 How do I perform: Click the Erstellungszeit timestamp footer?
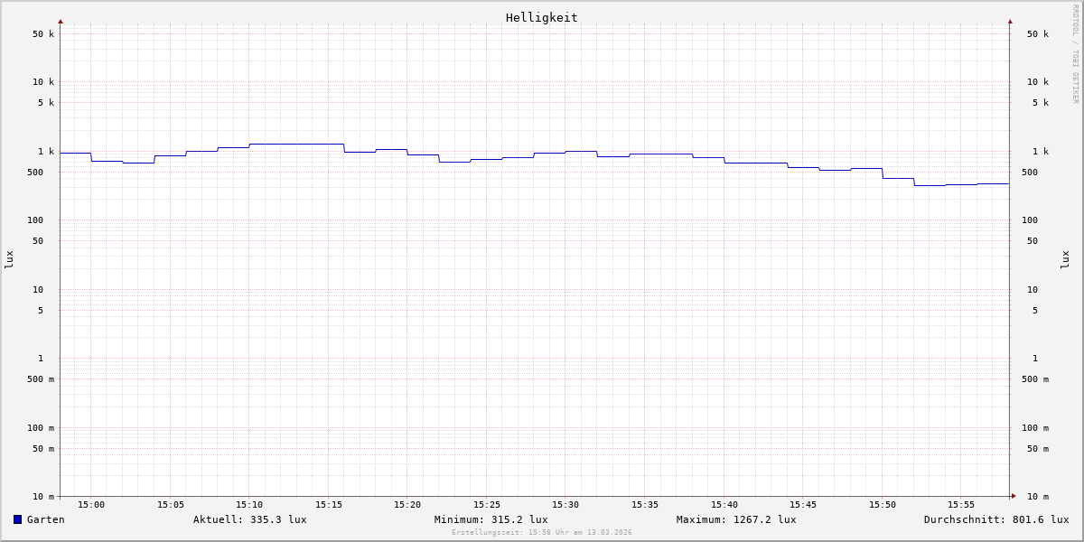click(541, 533)
